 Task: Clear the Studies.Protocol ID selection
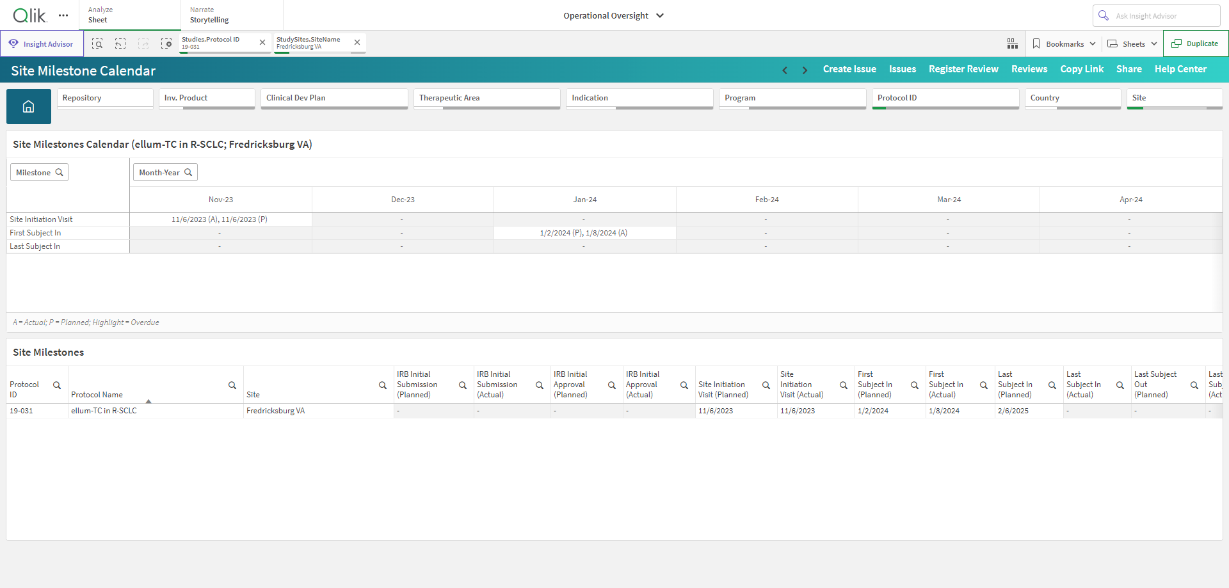coord(262,42)
